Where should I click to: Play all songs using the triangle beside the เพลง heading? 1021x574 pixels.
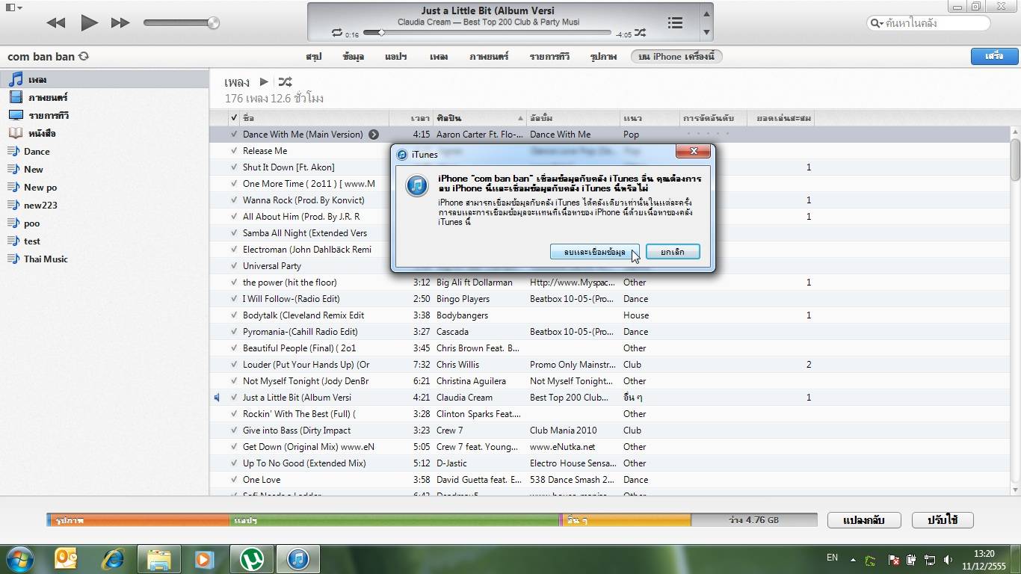click(264, 82)
